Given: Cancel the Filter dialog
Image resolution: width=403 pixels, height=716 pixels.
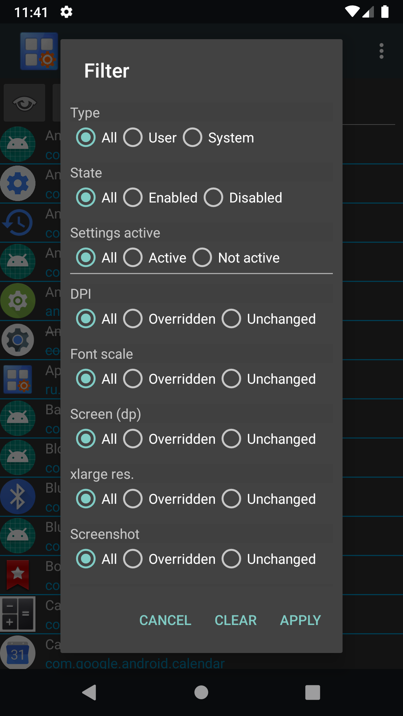Looking at the screenshot, I should (x=165, y=620).
